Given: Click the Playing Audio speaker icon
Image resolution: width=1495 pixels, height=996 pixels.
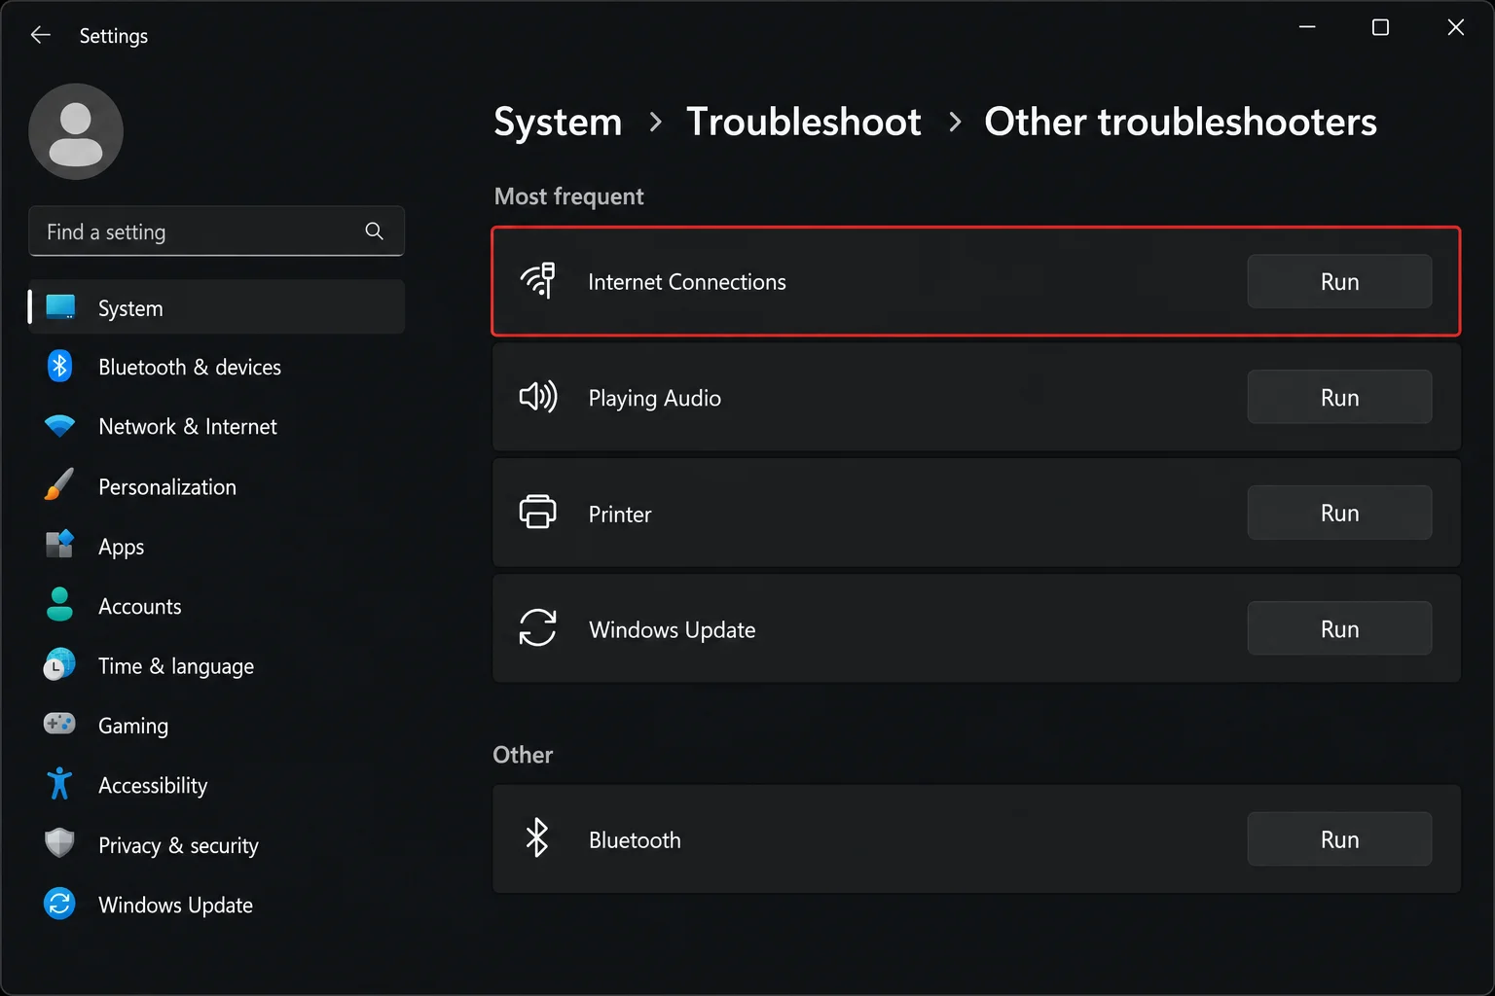Looking at the screenshot, I should [537, 397].
